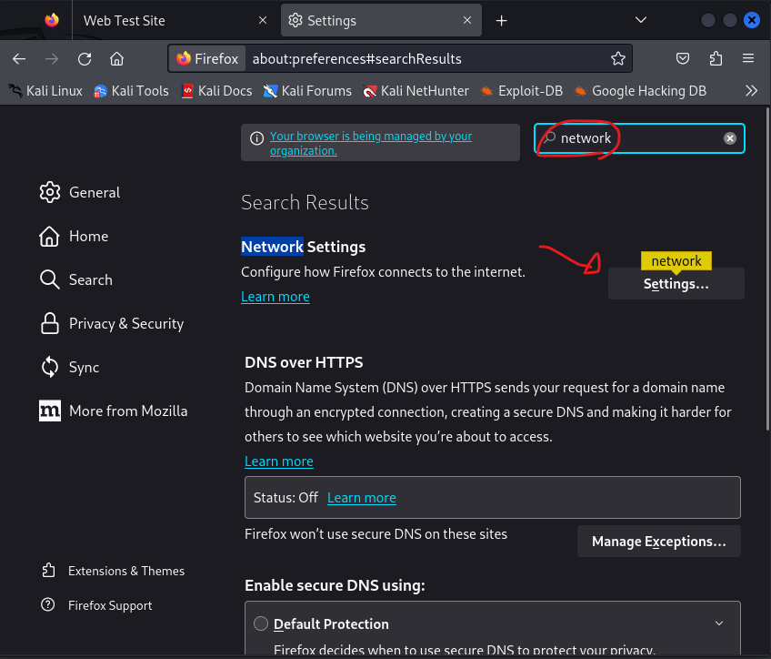Open a new tab with the plus button
The height and width of the screenshot is (659, 771).
pos(501,21)
